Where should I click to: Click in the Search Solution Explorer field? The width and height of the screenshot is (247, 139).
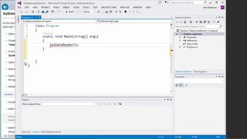pos(199,27)
